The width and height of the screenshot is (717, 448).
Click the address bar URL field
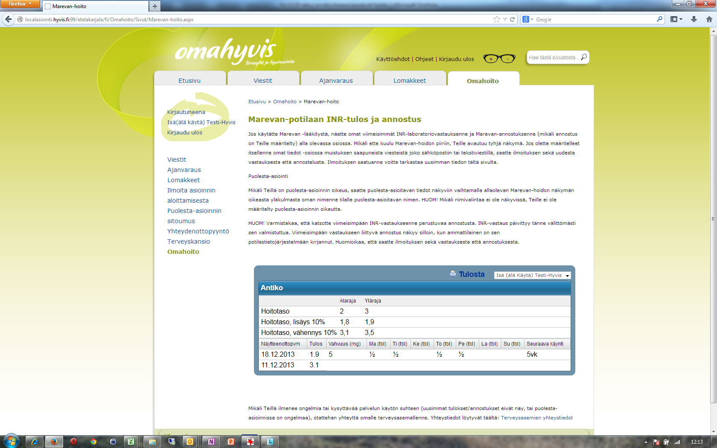[x=256, y=19]
